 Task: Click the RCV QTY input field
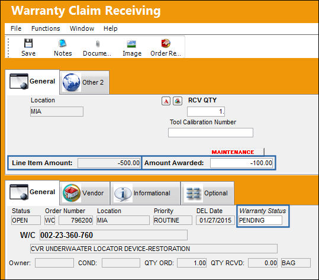(x=206, y=111)
